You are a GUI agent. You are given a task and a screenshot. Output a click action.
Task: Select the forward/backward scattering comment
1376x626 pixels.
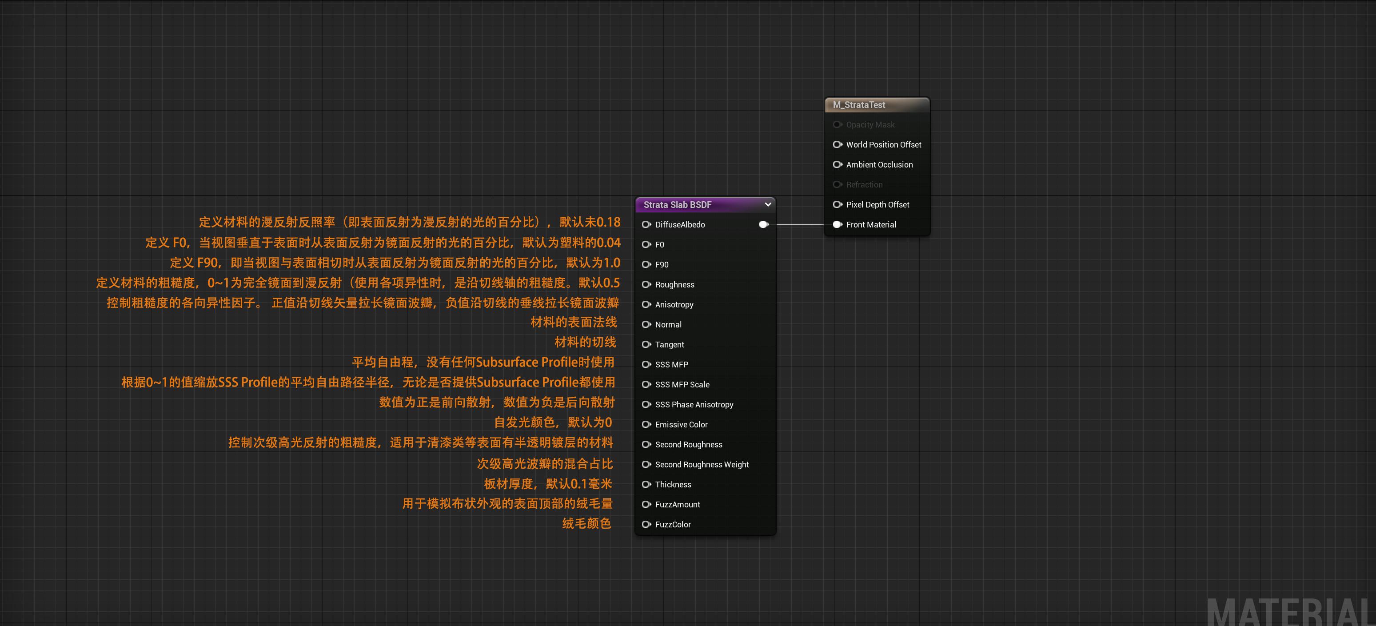(497, 402)
